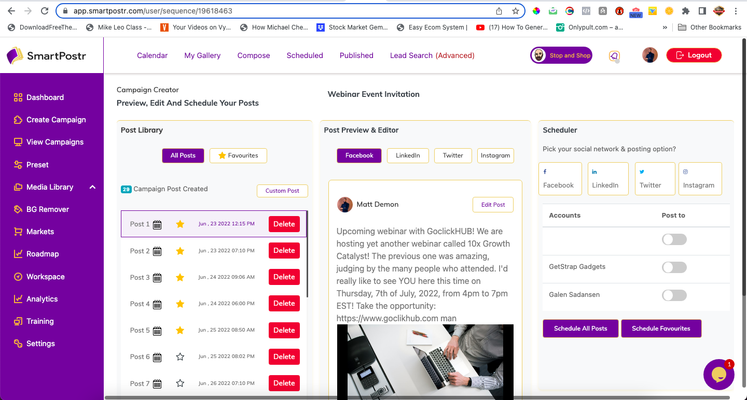Viewport: 747px width, 400px height.
Task: Show only Favourites in Post Library
Action: click(x=238, y=155)
